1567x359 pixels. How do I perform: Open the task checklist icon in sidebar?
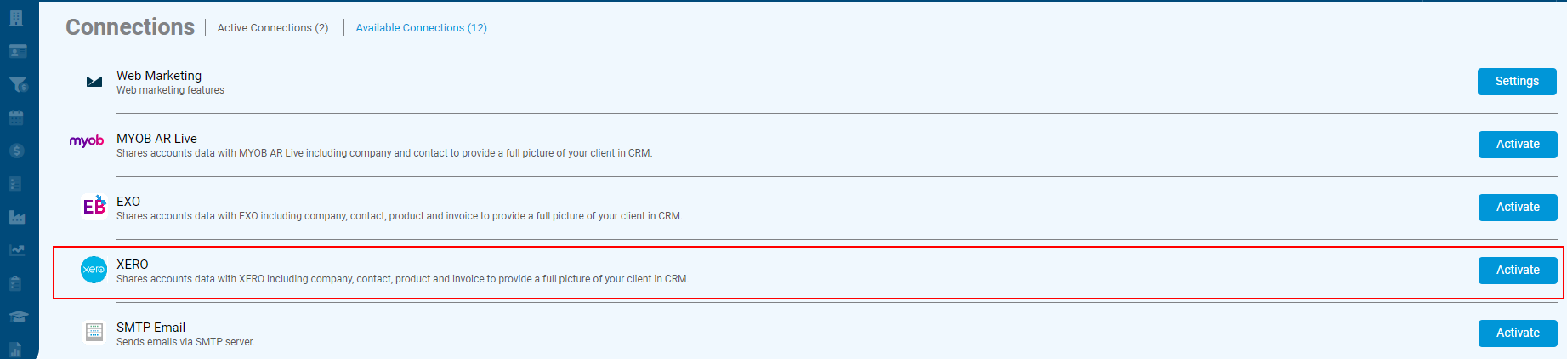click(x=16, y=184)
